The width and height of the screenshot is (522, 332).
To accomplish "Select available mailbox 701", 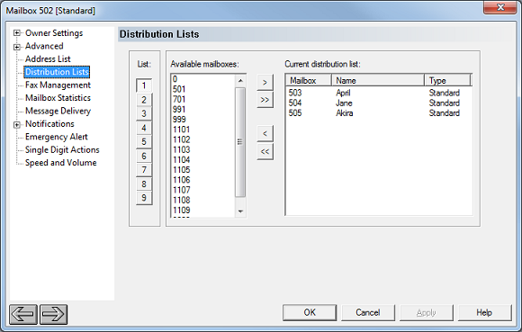I will 203,99.
